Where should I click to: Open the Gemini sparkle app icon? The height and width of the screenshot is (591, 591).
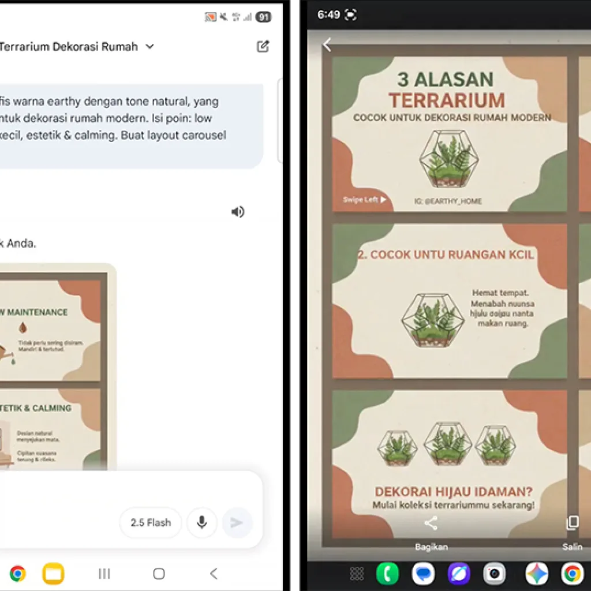pyautogui.click(x=537, y=574)
